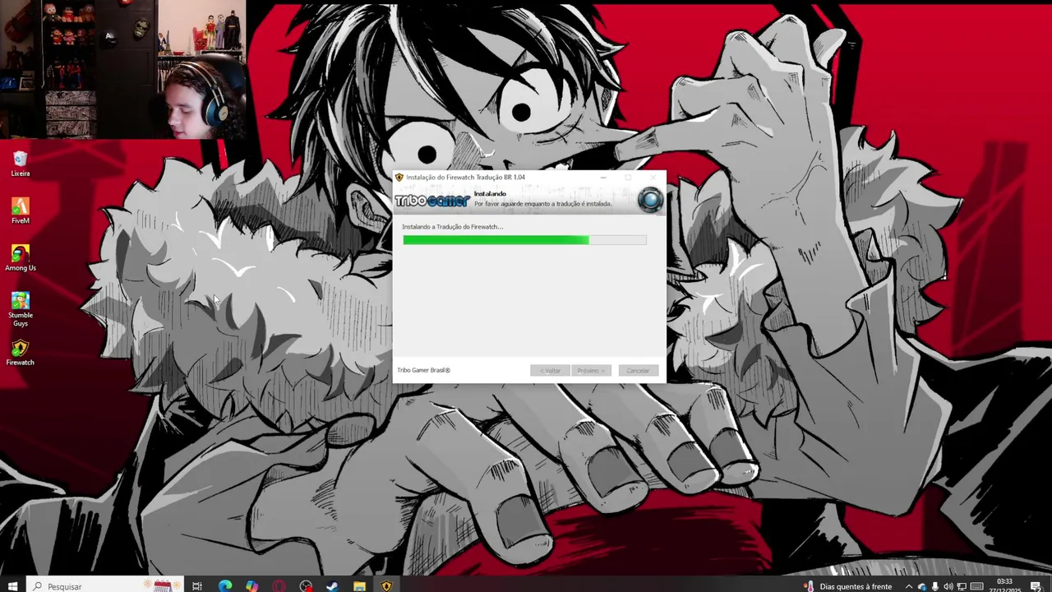The image size is (1052, 592).
Task: Click 'Por favor aguarde' subtitle text
Action: (542, 204)
